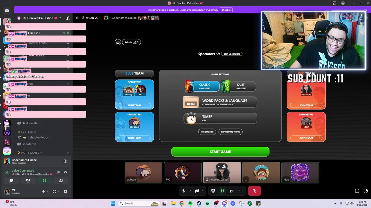Toggle camera button in voice panel
The height and width of the screenshot is (208, 371).
click(x=11, y=181)
